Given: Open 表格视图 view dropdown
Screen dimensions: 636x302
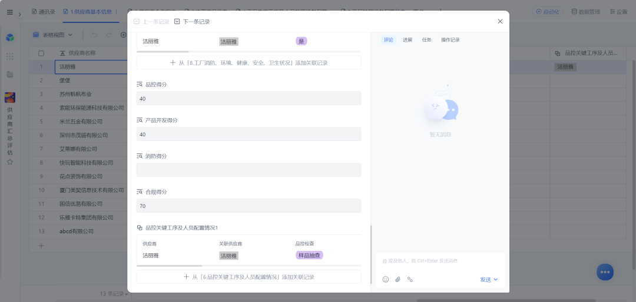Looking at the screenshot, I should point(53,35).
